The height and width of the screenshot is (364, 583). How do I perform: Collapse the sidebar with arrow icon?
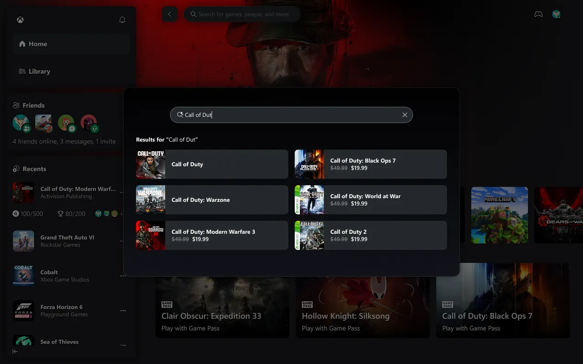point(15,352)
